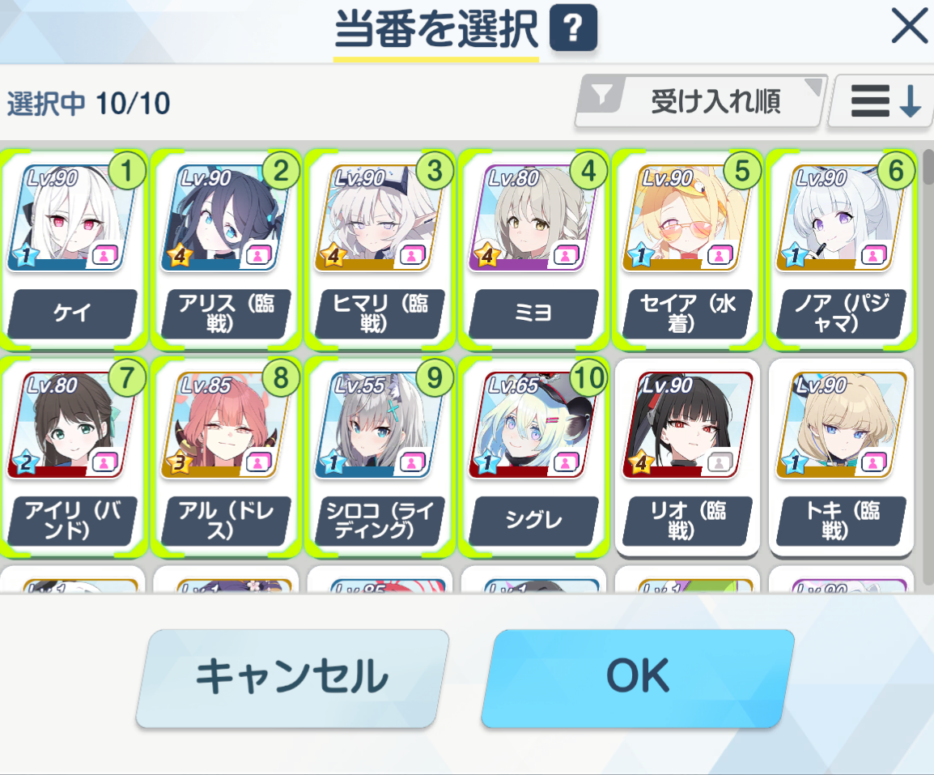Click star badge on ミヨ portrait
934x775 pixels.
pos(487,256)
